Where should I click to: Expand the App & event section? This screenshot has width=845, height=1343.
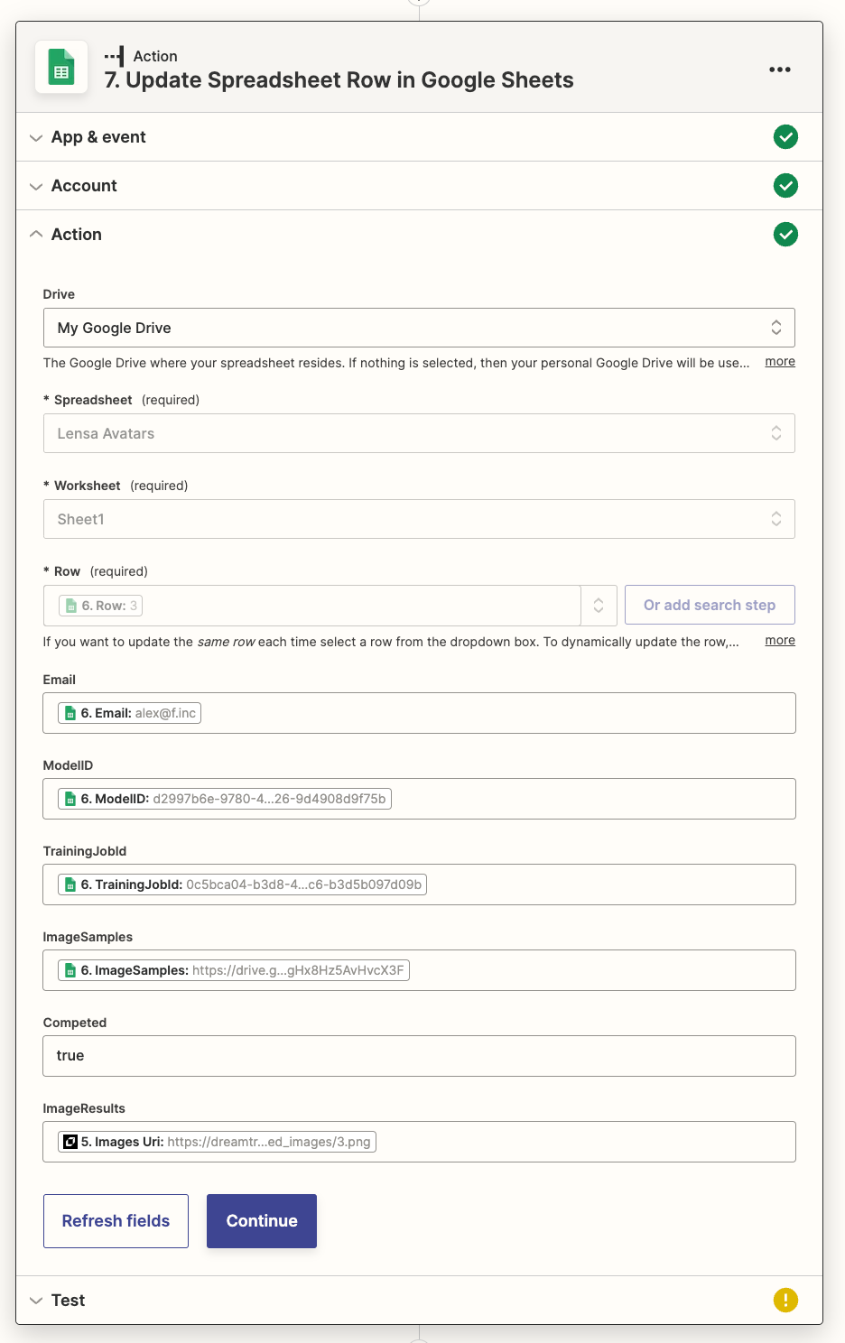[x=98, y=137]
